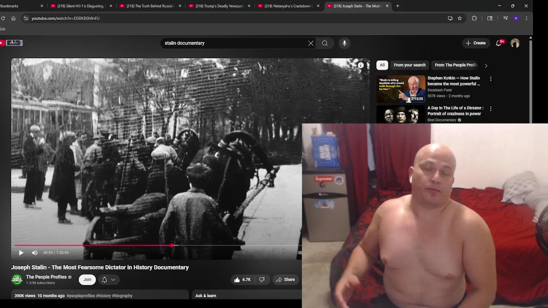
Task: Seek using the red video progress bar
Action: [158, 246]
